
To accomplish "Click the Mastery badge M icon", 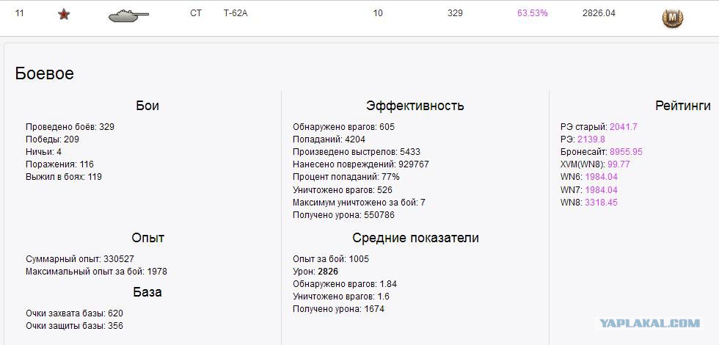I will 672,18.
